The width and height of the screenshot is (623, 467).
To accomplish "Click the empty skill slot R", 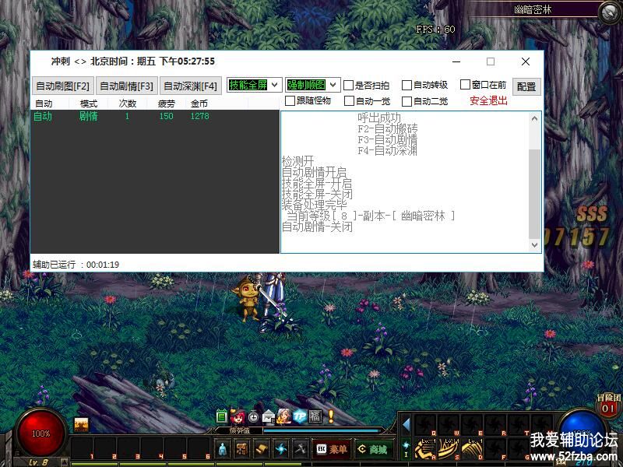I will [x=496, y=425].
